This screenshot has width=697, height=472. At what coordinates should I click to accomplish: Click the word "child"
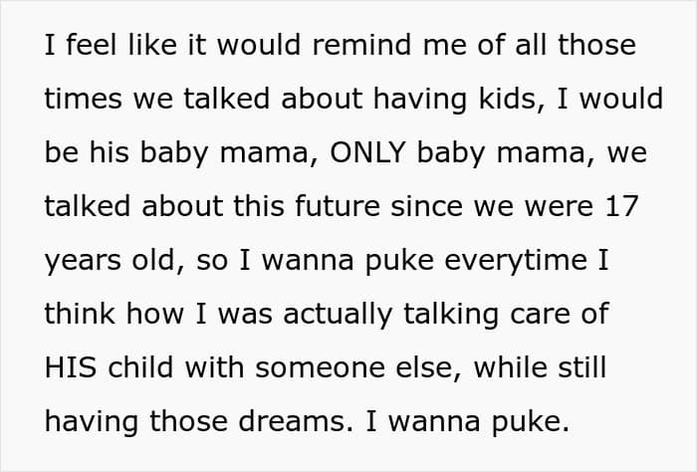(140, 367)
